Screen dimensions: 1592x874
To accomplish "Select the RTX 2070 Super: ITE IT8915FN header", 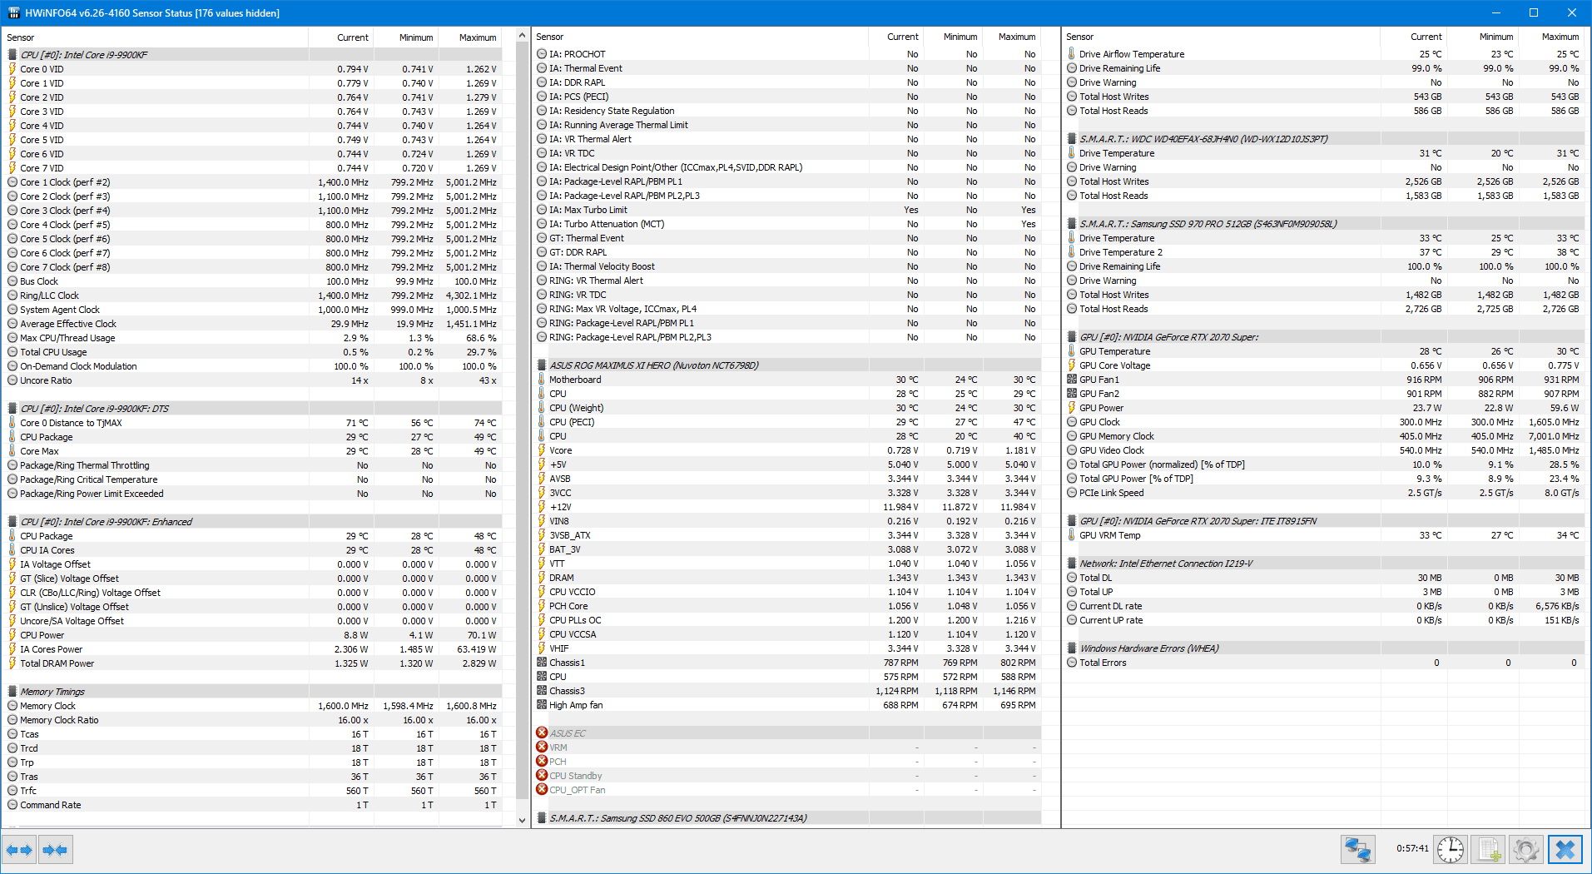I will coord(1324,521).
